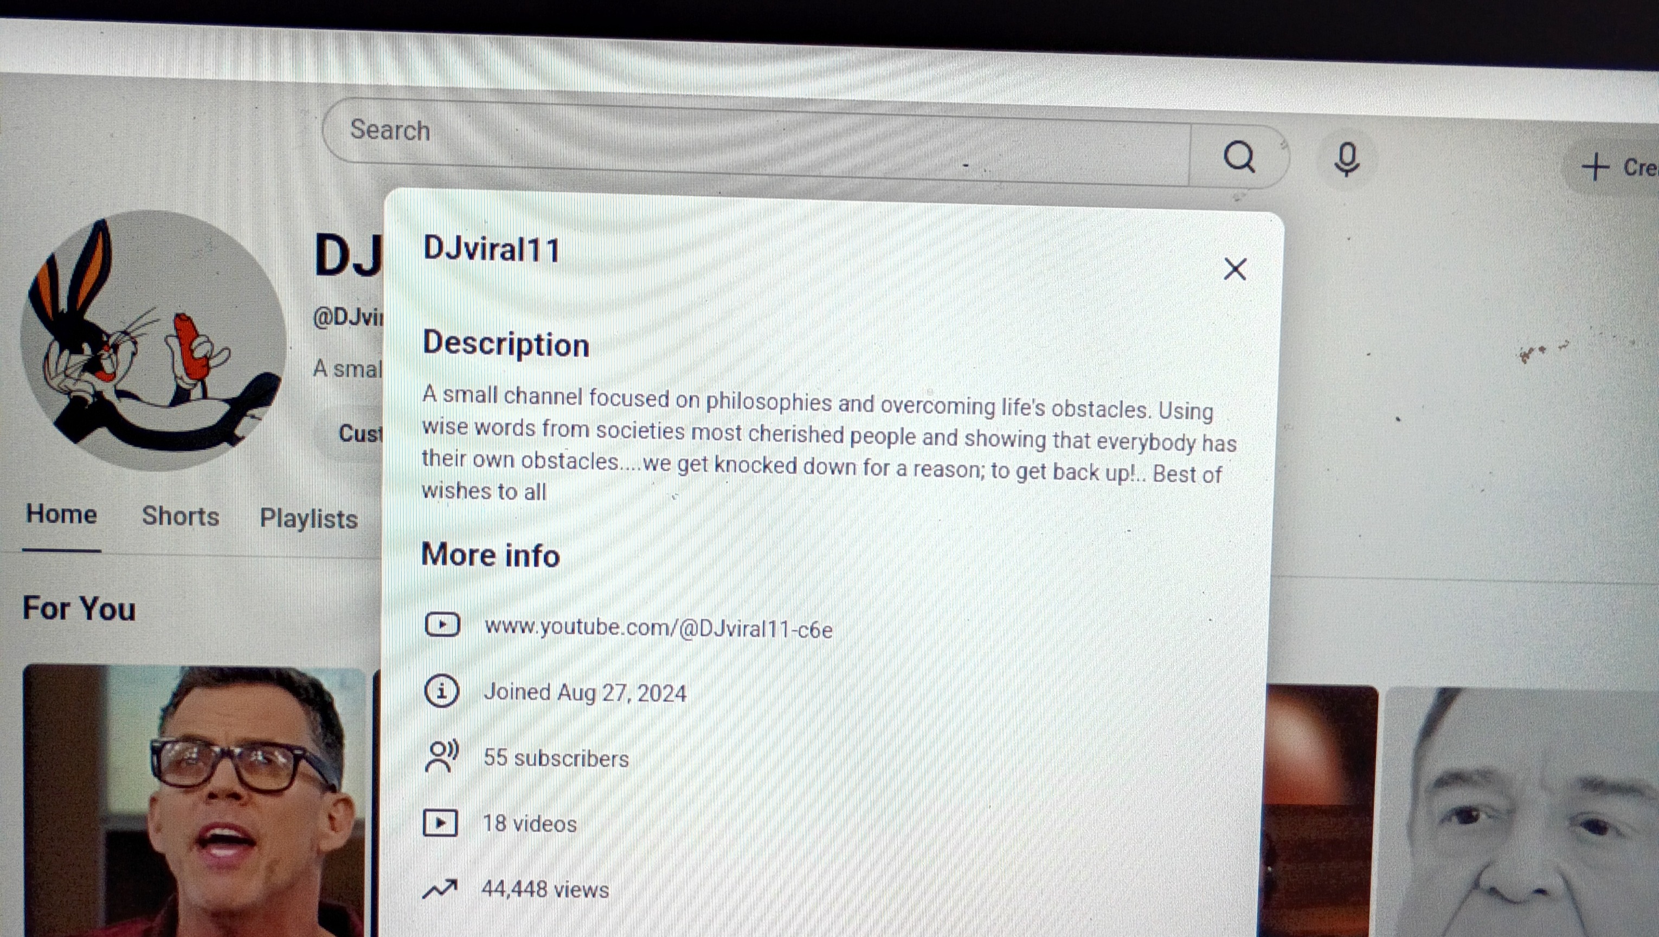Click the channel link video icon
The height and width of the screenshot is (937, 1659).
(442, 625)
